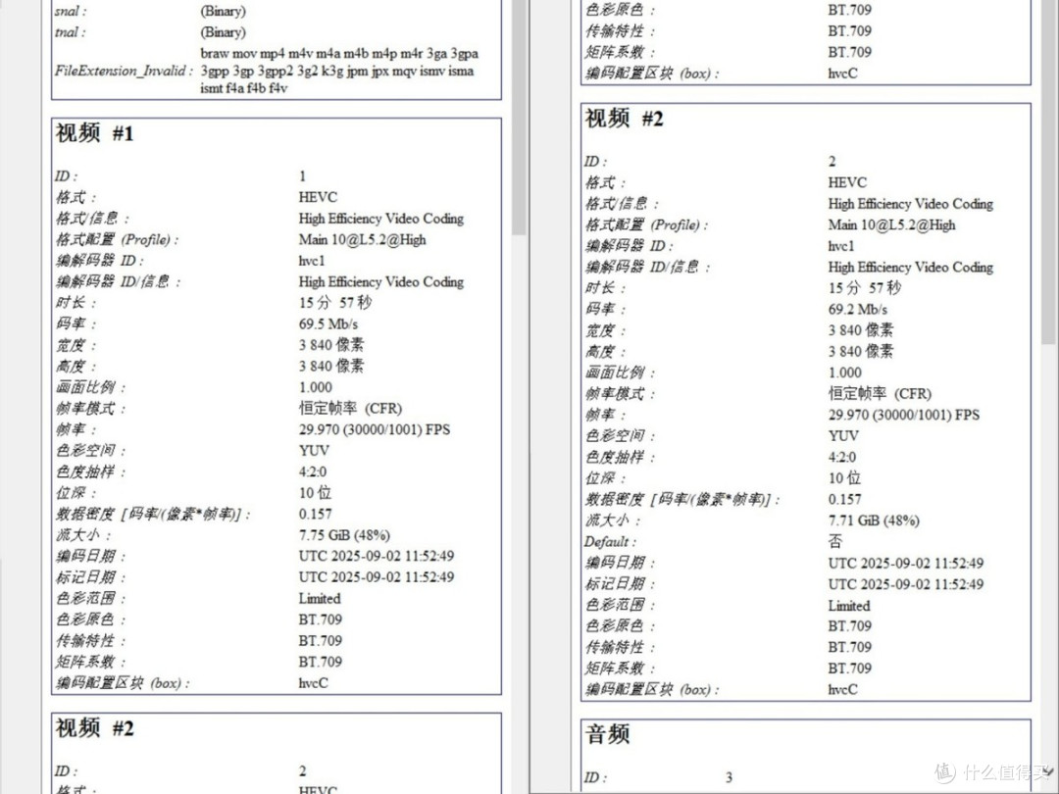Click the 69.2 Mb/s bitrate value
The width and height of the screenshot is (1059, 794).
858,309
